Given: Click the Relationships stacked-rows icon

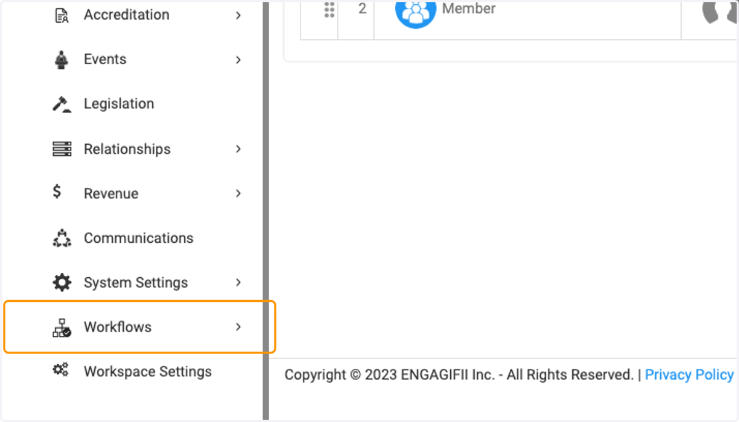Looking at the screenshot, I should [62, 149].
